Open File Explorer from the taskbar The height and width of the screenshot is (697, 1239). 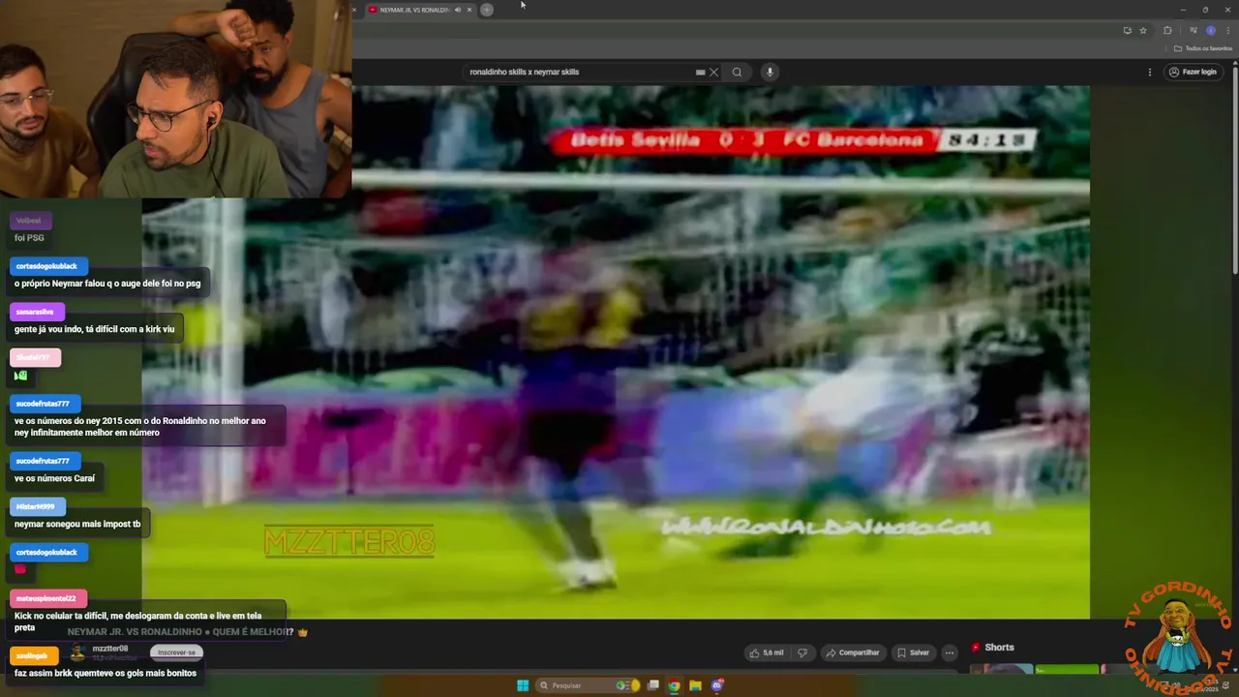695,685
